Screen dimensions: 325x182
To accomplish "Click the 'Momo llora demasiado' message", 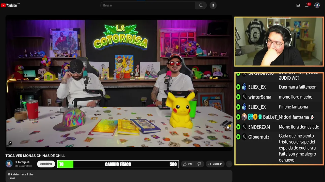I will click(299, 127).
